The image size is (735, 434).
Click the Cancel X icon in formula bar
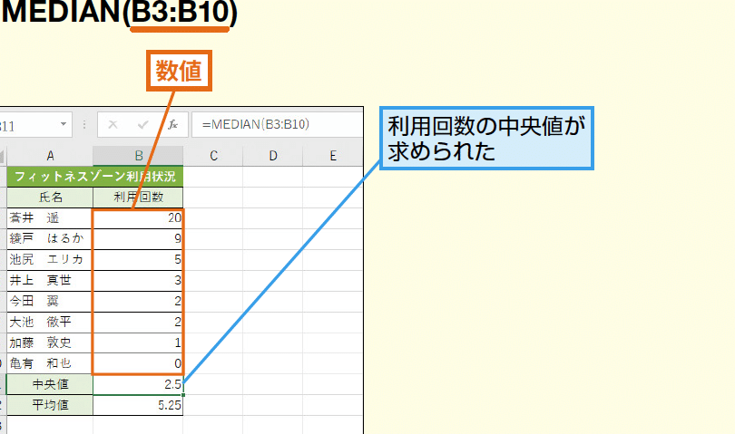(x=113, y=124)
